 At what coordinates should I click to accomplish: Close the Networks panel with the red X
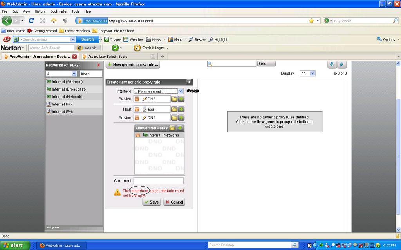98,65
